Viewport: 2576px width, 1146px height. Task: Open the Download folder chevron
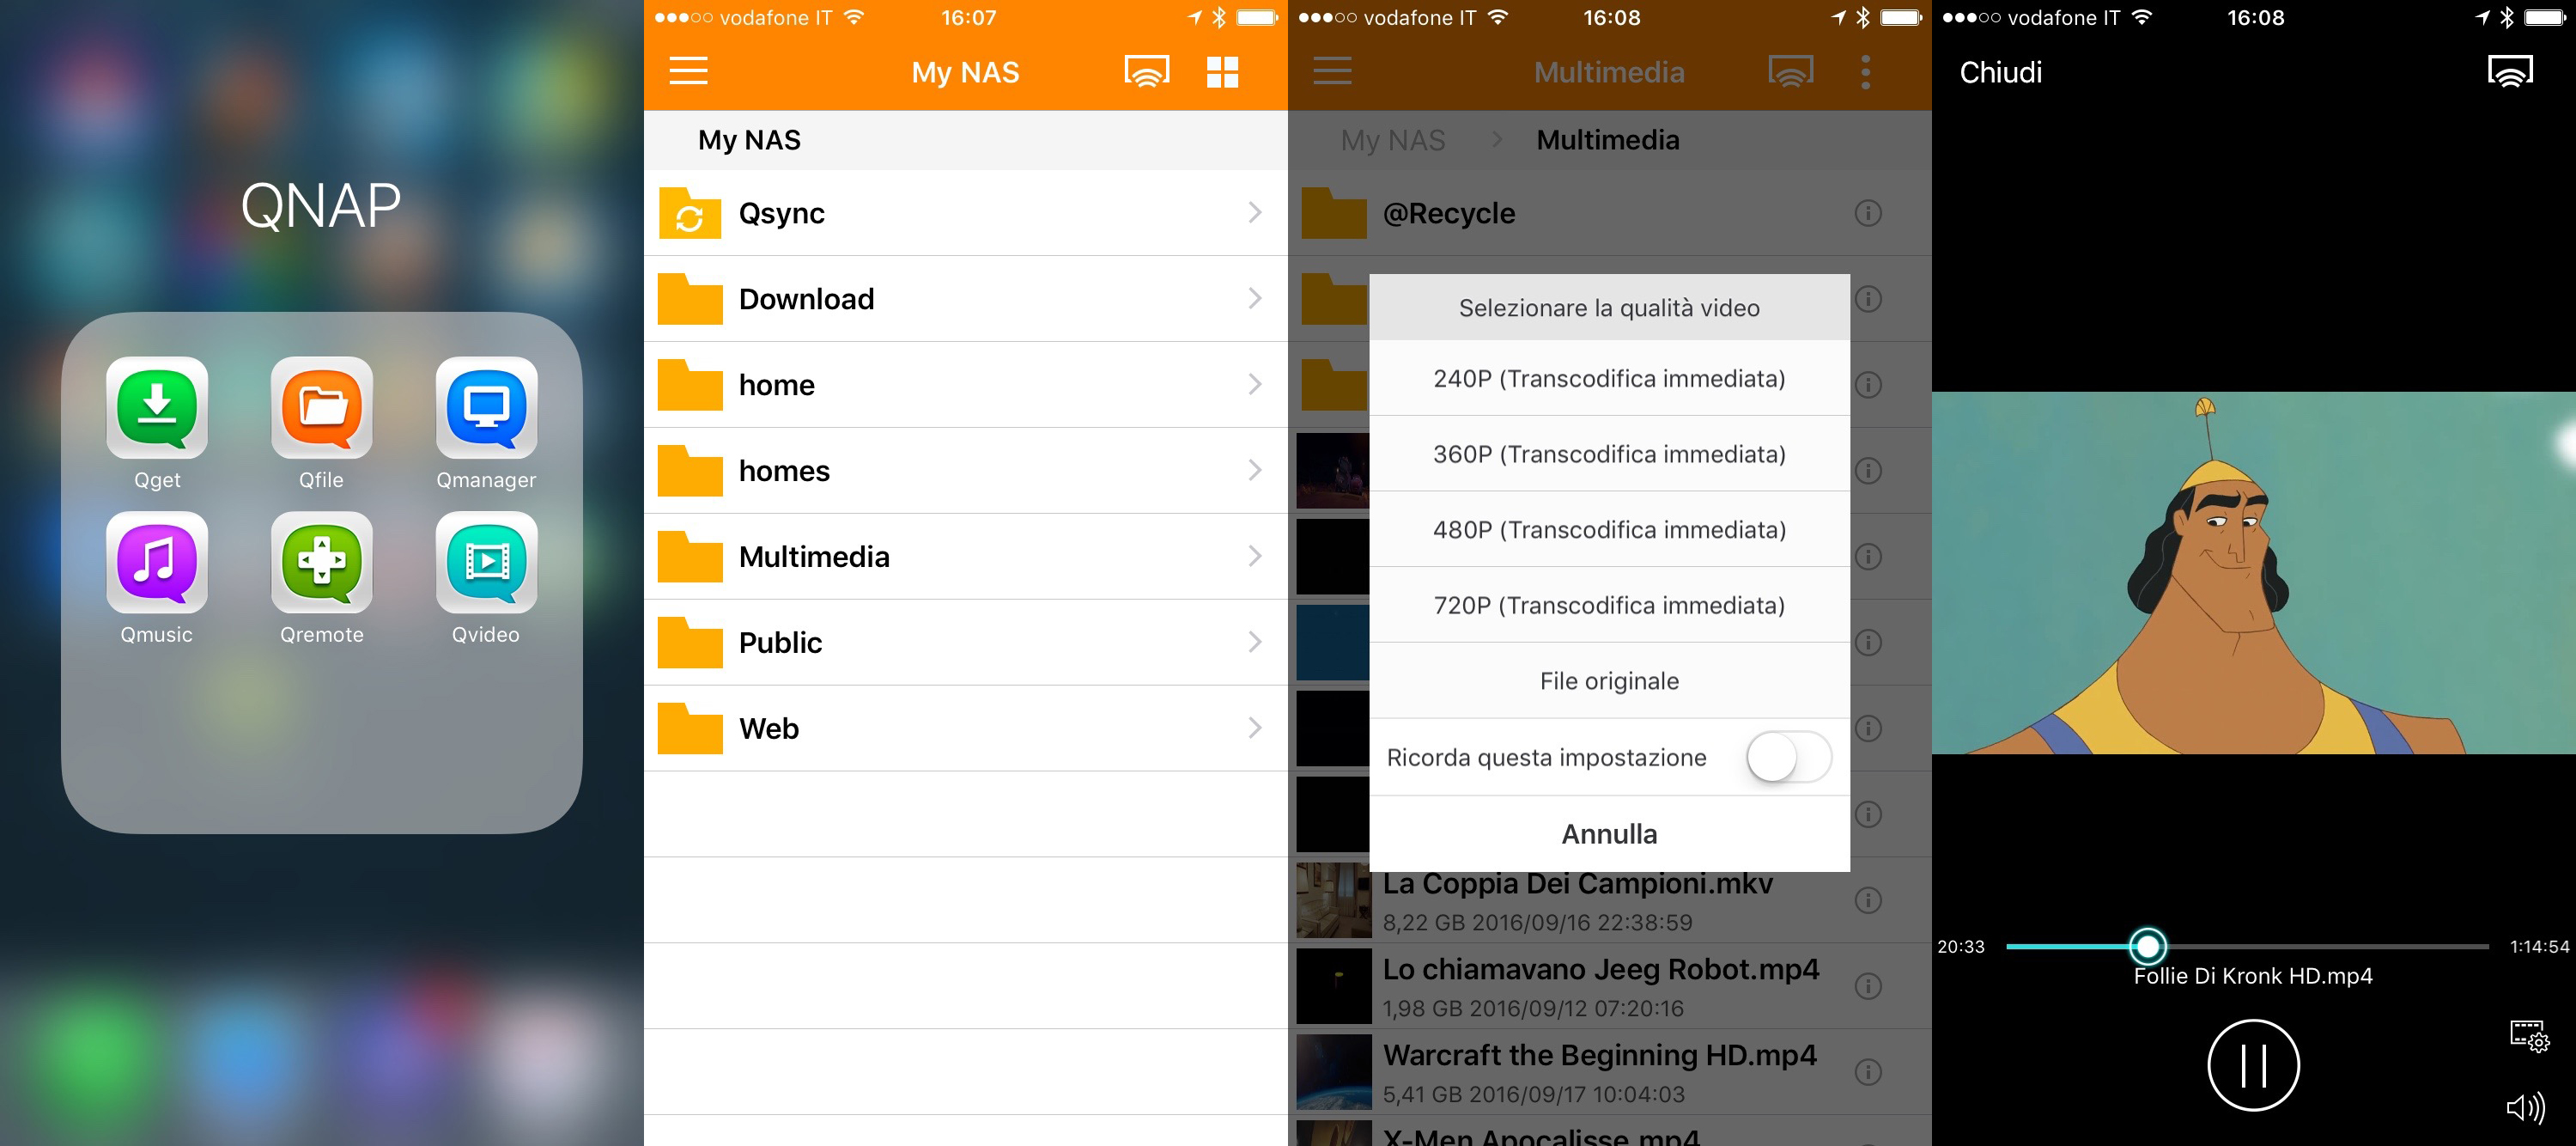[x=1254, y=298]
